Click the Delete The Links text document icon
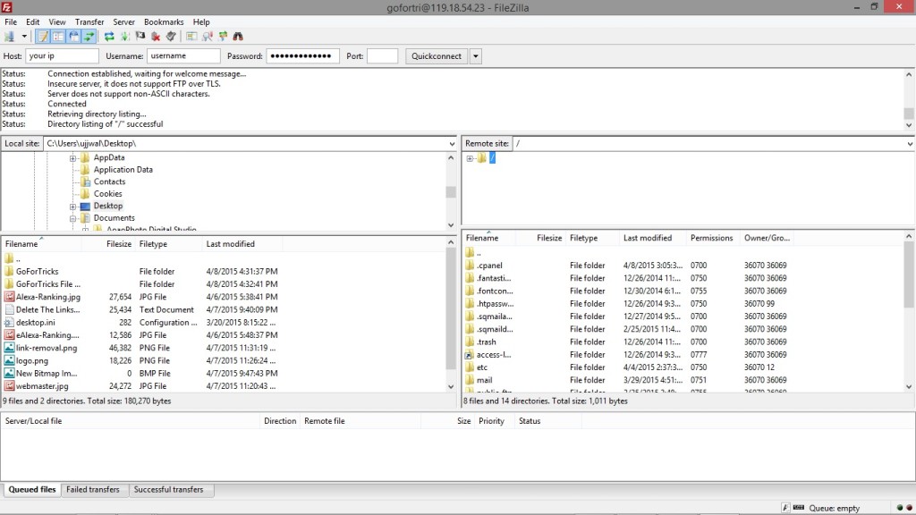Viewport: 916px width, 515px height. coord(9,309)
